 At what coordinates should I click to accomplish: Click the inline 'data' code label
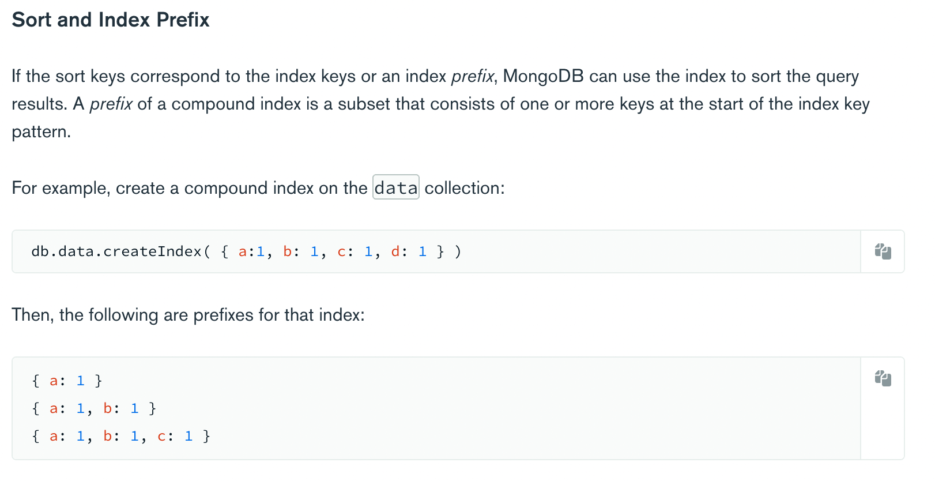(396, 187)
